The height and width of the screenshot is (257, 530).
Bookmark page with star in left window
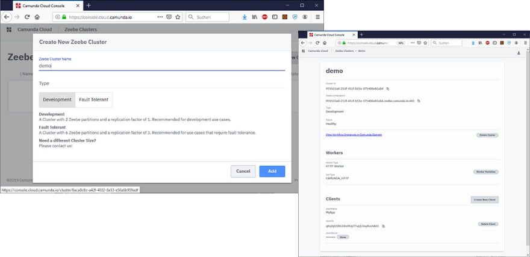click(x=178, y=17)
